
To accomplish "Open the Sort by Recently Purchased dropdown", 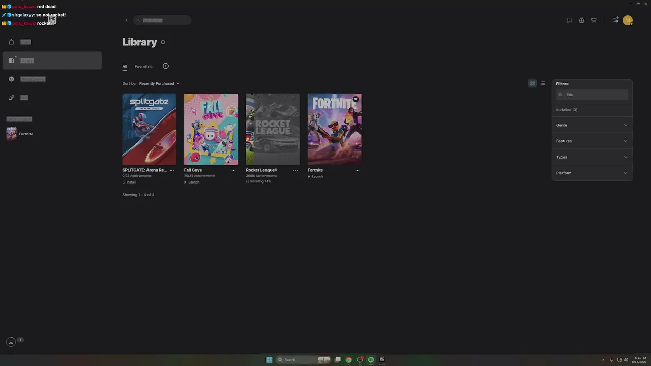I will click(x=159, y=83).
